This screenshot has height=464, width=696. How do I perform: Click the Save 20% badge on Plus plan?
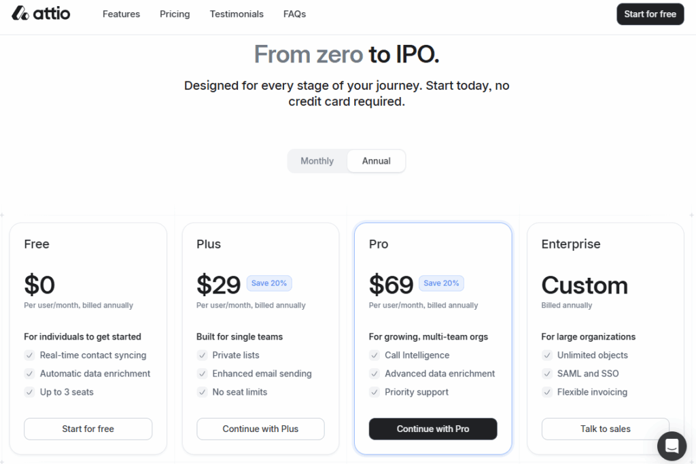269,283
